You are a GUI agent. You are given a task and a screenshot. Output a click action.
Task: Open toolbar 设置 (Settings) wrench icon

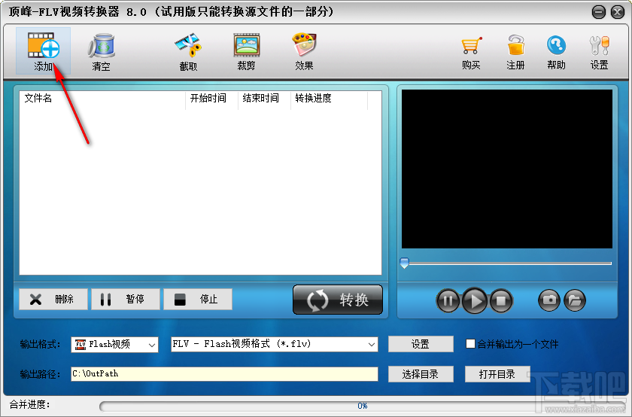tap(600, 53)
